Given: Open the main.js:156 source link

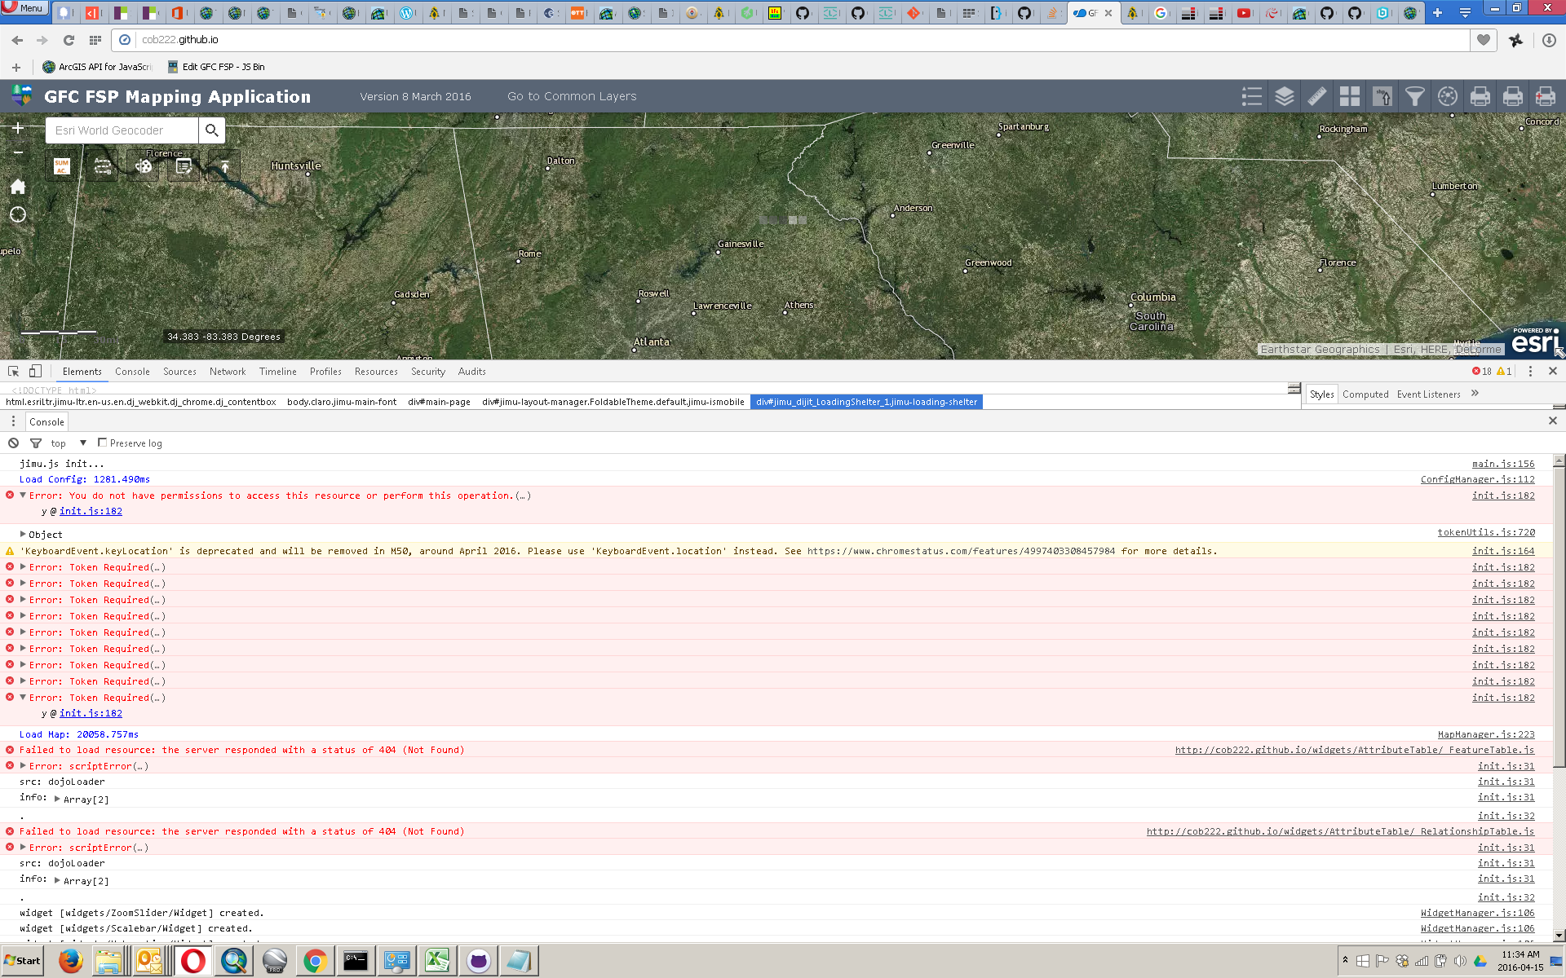Looking at the screenshot, I should point(1503,464).
